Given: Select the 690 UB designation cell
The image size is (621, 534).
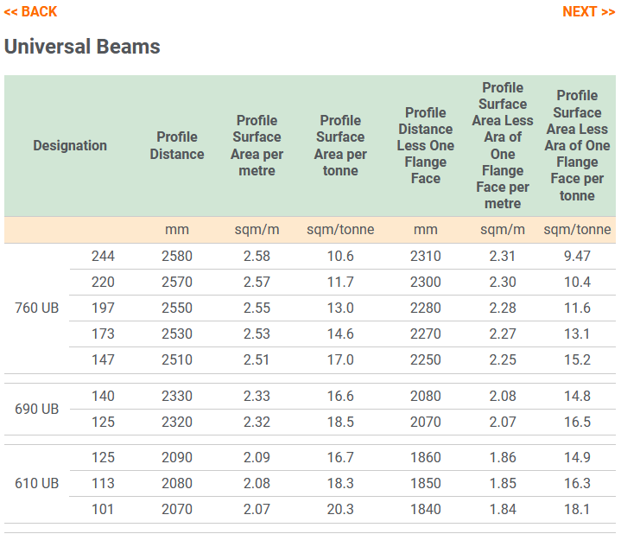Looking at the screenshot, I should coord(37,410).
